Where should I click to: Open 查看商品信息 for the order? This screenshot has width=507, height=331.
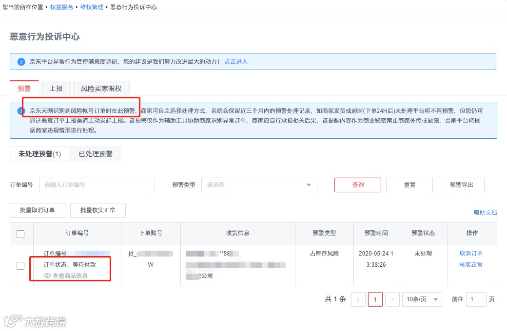70,276
